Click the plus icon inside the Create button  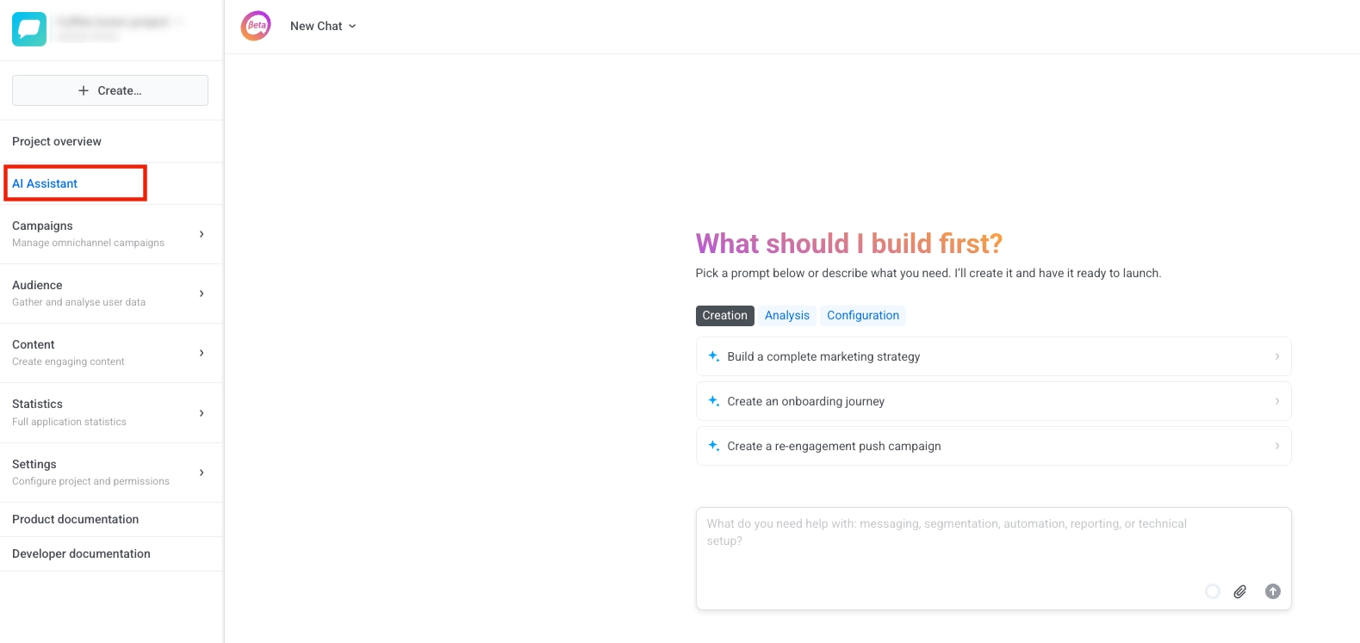pyautogui.click(x=83, y=90)
